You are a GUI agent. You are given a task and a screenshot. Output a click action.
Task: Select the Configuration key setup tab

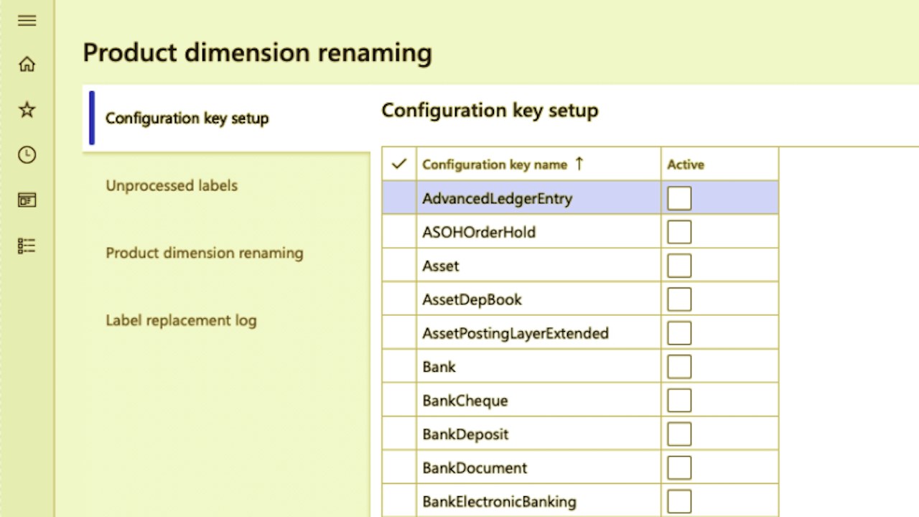tap(187, 118)
